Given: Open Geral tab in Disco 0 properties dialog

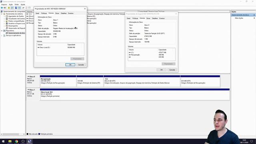Looking at the screenshot, I should click(x=129, y=18).
